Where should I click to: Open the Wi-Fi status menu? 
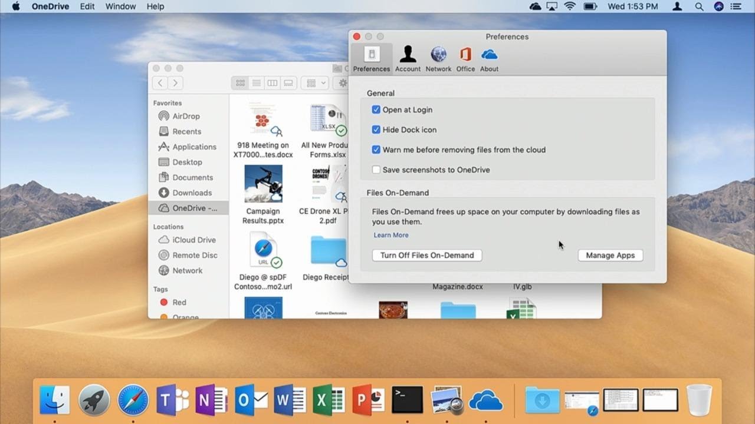[x=570, y=6]
